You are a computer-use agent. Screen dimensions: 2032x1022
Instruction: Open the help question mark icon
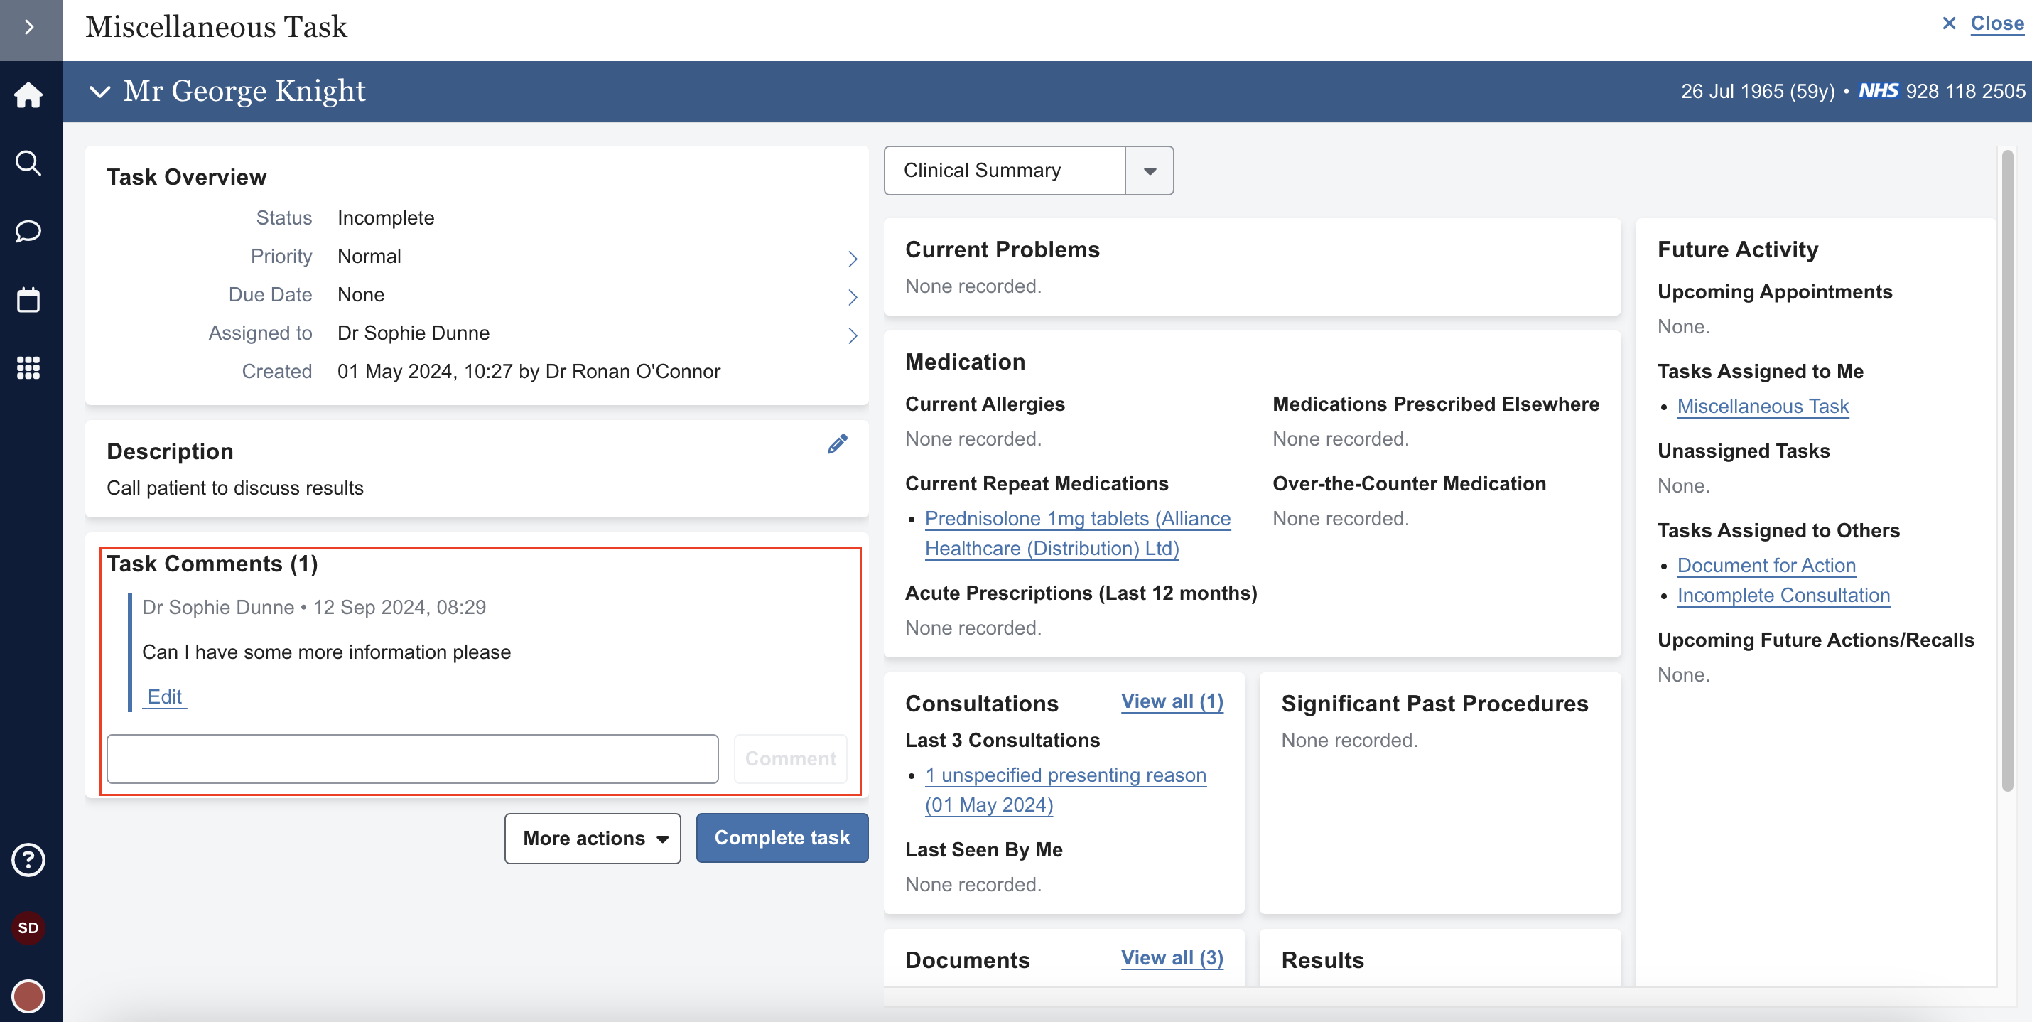[x=28, y=859]
